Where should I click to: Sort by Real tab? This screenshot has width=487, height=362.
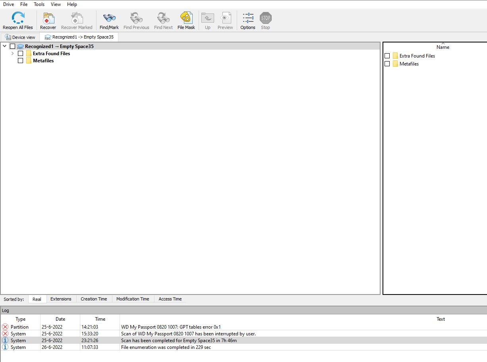click(37, 299)
